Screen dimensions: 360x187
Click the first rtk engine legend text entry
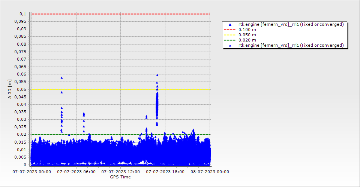pyautogui.click(x=291, y=24)
